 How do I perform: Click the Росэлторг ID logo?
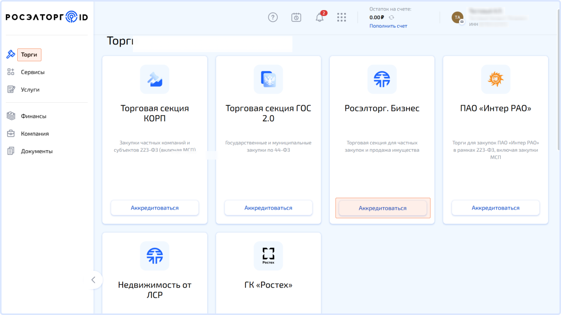[47, 17]
